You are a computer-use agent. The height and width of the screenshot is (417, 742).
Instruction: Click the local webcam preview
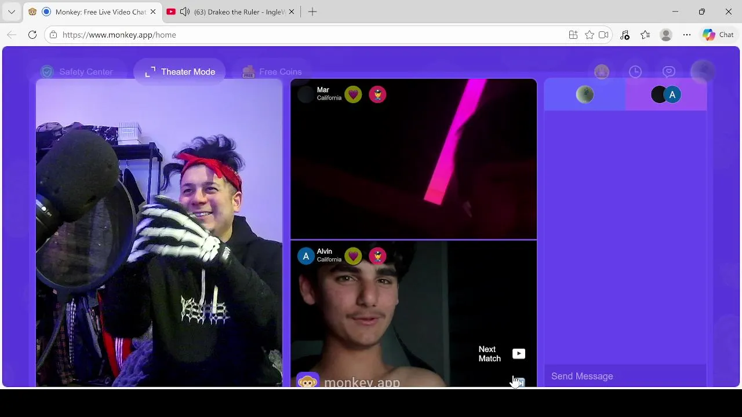[x=159, y=233]
